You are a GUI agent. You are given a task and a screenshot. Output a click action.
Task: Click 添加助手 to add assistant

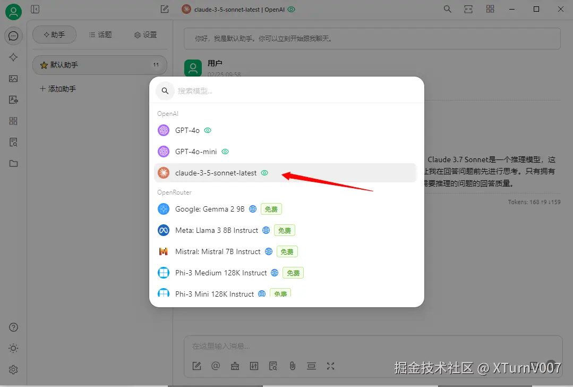pyautogui.click(x=58, y=89)
